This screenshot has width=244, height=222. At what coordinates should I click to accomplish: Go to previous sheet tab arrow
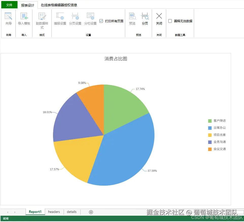point(8,212)
